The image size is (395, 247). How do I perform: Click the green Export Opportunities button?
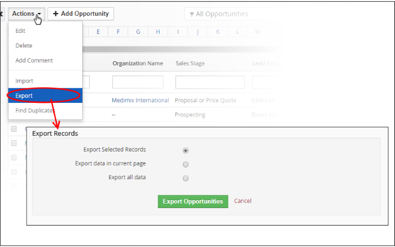point(193,201)
